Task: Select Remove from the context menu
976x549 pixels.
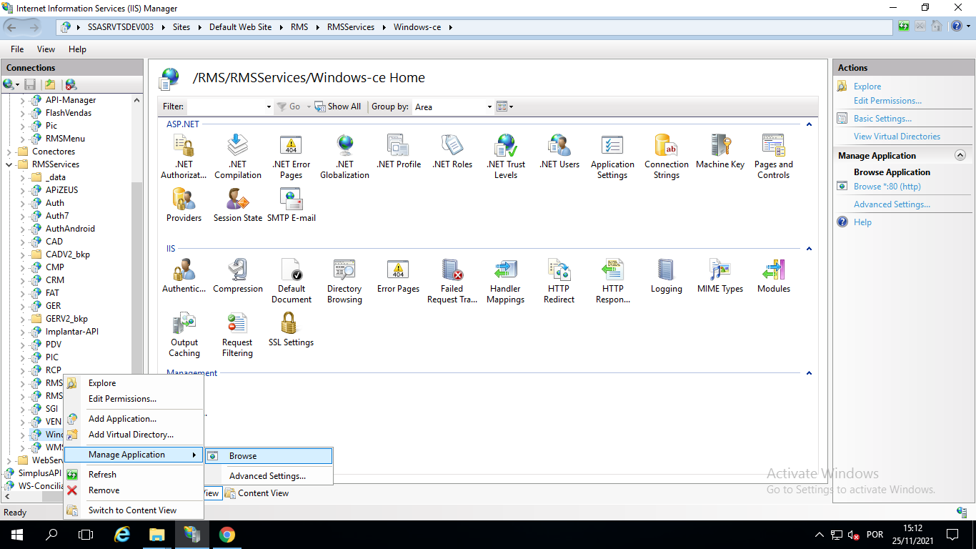Action: tap(134, 490)
